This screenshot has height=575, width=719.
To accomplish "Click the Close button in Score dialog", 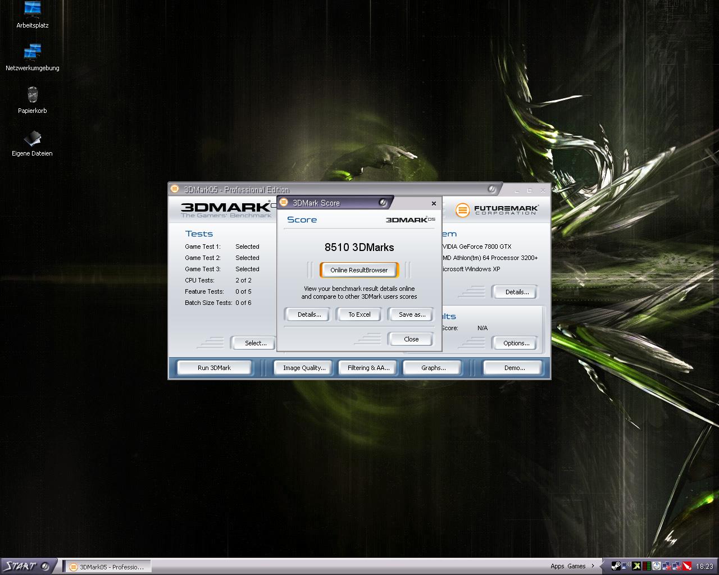I will pos(411,339).
